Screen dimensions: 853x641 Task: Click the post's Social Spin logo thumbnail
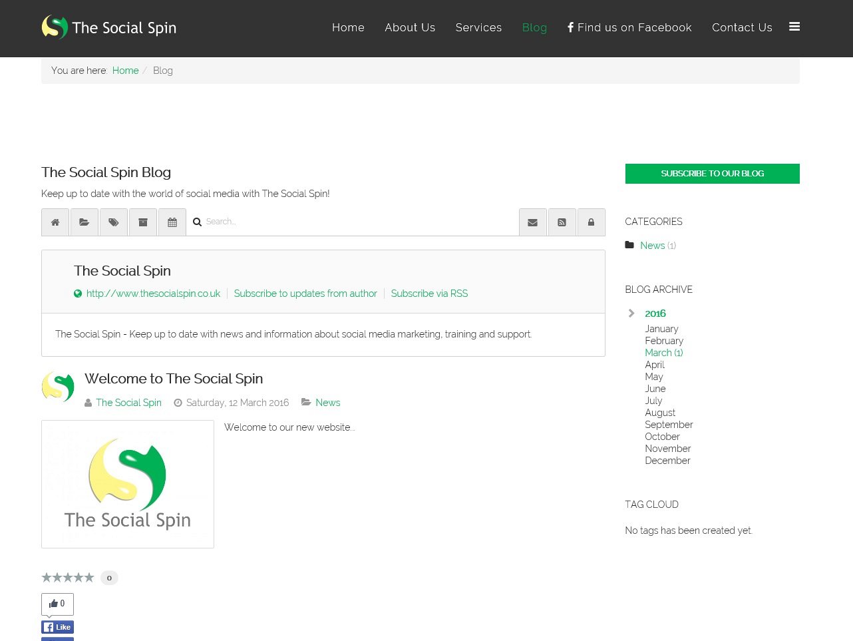(x=128, y=484)
